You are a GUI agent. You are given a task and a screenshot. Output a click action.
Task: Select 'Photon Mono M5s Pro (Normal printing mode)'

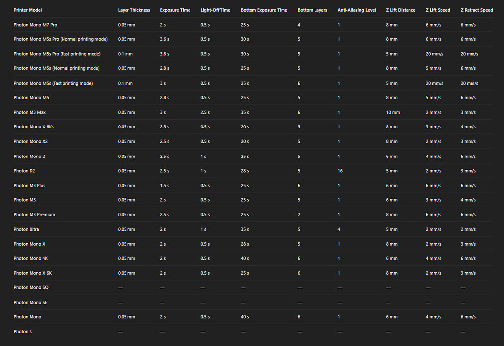[61, 39]
